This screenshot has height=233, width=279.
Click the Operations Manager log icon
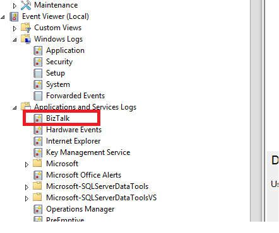click(x=38, y=209)
